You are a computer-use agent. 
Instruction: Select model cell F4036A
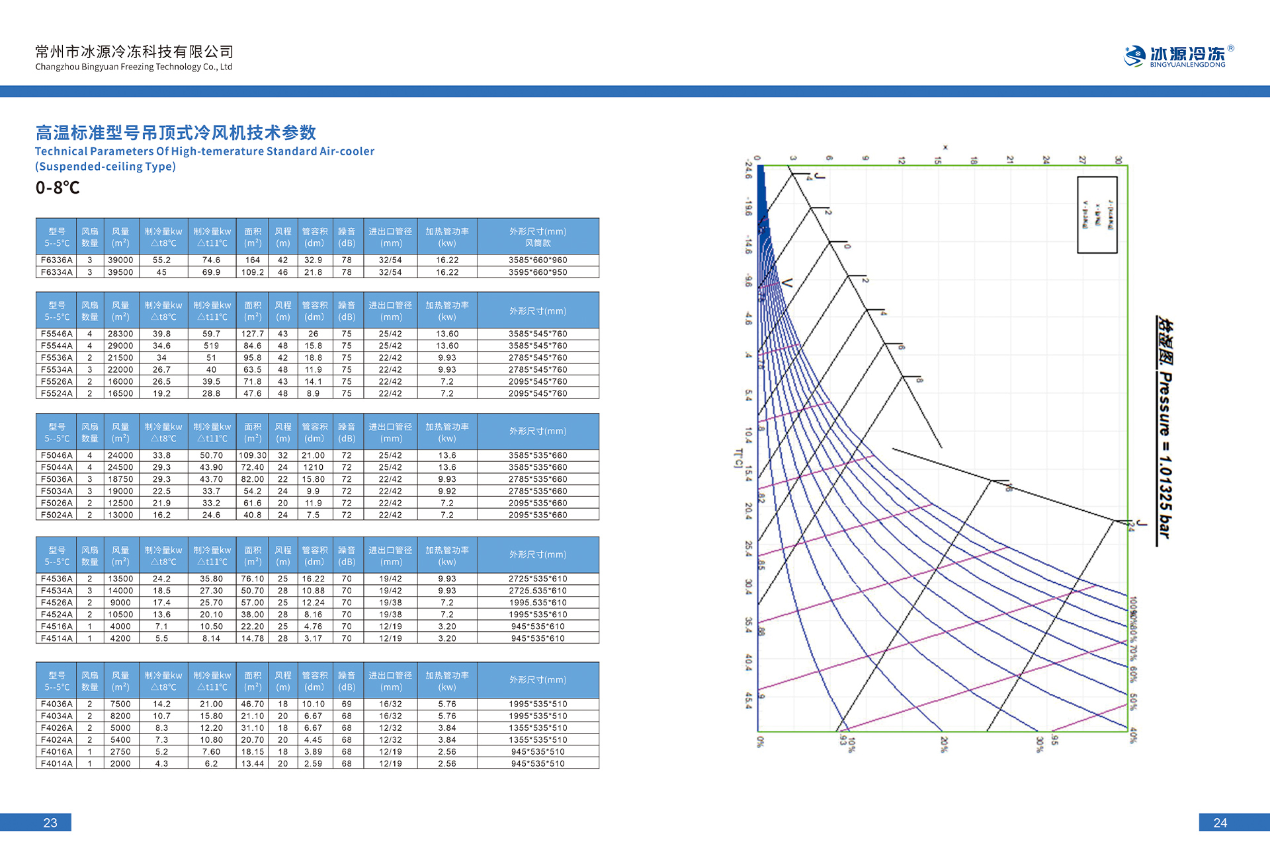(x=56, y=704)
